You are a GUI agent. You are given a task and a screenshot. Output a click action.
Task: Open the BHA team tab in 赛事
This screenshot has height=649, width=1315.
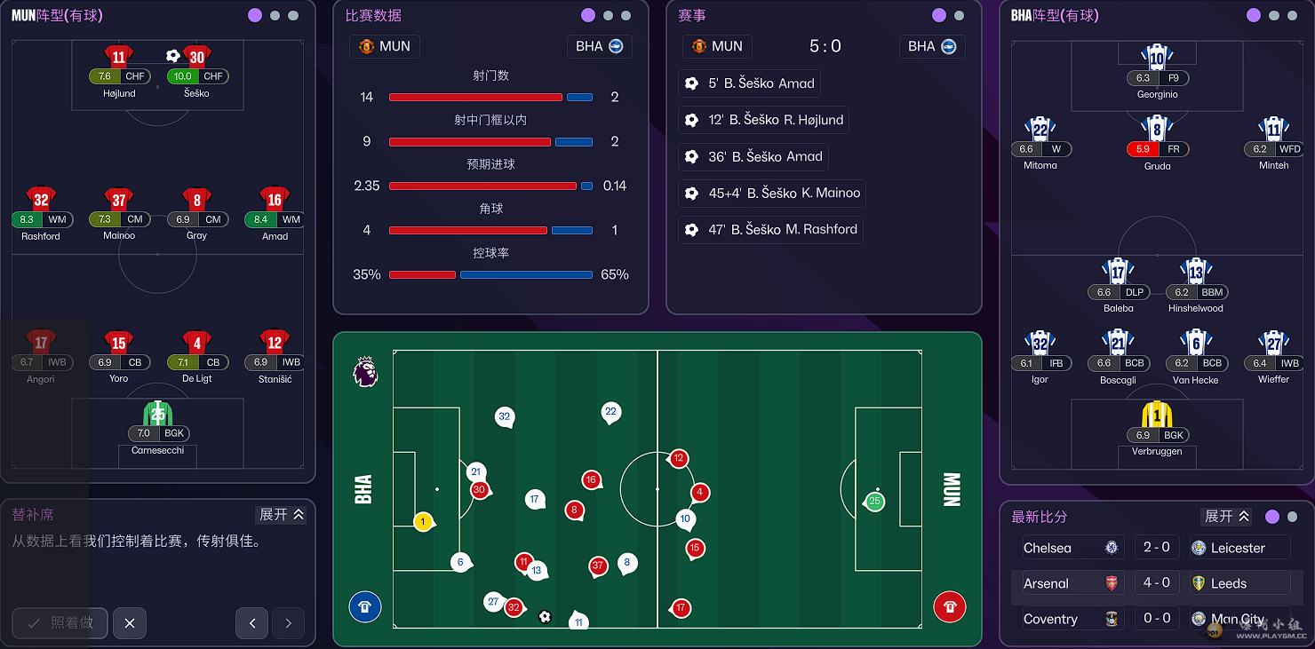pos(932,46)
